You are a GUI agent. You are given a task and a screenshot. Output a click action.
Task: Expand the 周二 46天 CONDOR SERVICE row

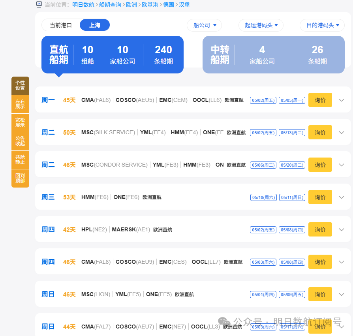(342, 165)
